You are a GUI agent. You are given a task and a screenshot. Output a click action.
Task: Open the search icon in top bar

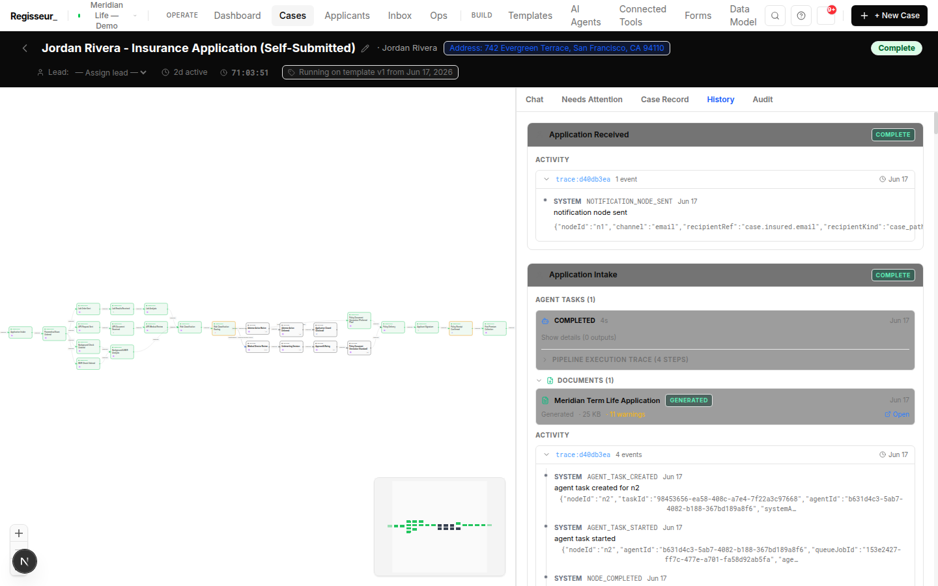pyautogui.click(x=775, y=16)
